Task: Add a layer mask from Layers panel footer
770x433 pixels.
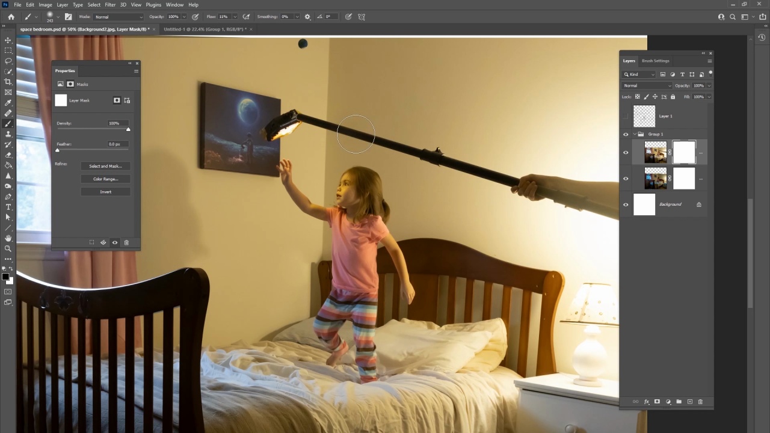Action: [x=657, y=402]
